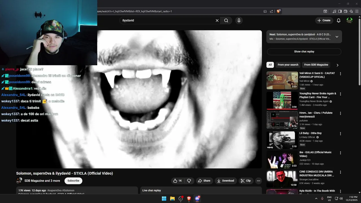Toggle the Brave sidebar panel icon

coord(340,11)
